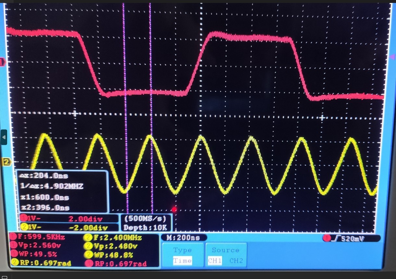
Task: Click the CH2 yellow ground level marker
Action: click(x=6, y=162)
